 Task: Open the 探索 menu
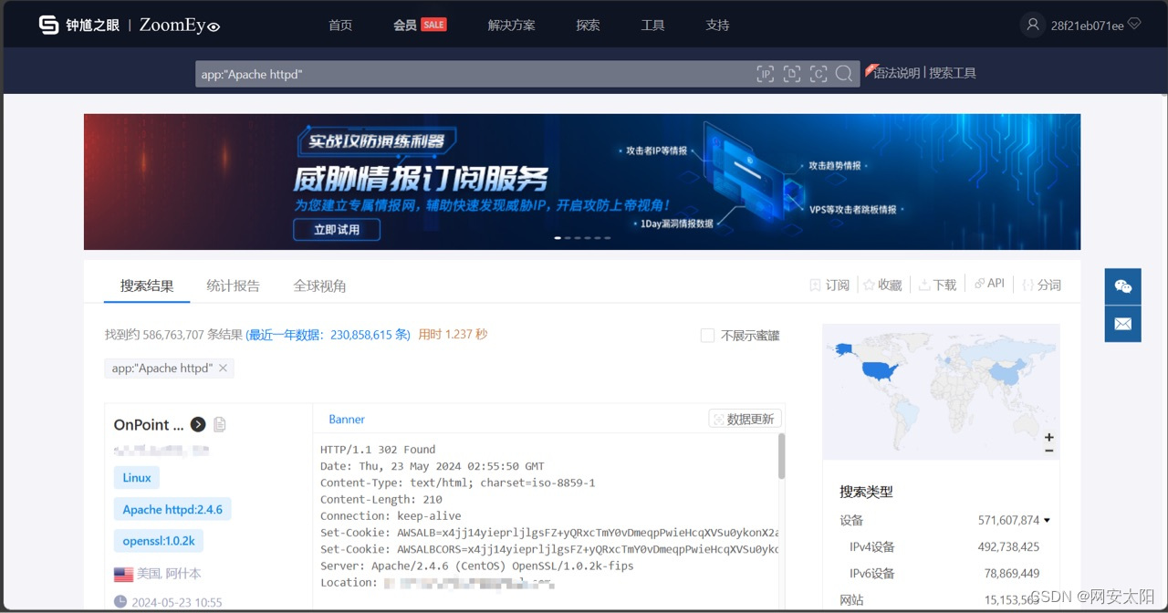589,26
